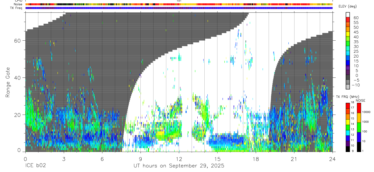Image resolution: width=374 pixels, height=172 pixels.
Task: Pick the light gray bottom swatch of ELEV bar
Action: tap(348, 87)
